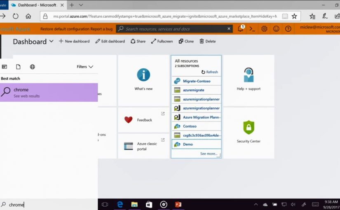Select the Web filter icon in search
This screenshot has width=340, height=210.
click(x=32, y=67)
